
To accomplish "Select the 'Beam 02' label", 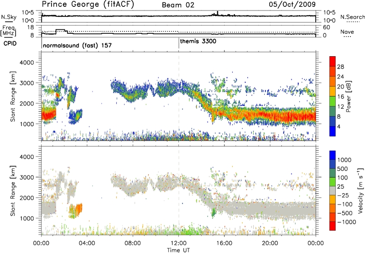I will point(178,5).
